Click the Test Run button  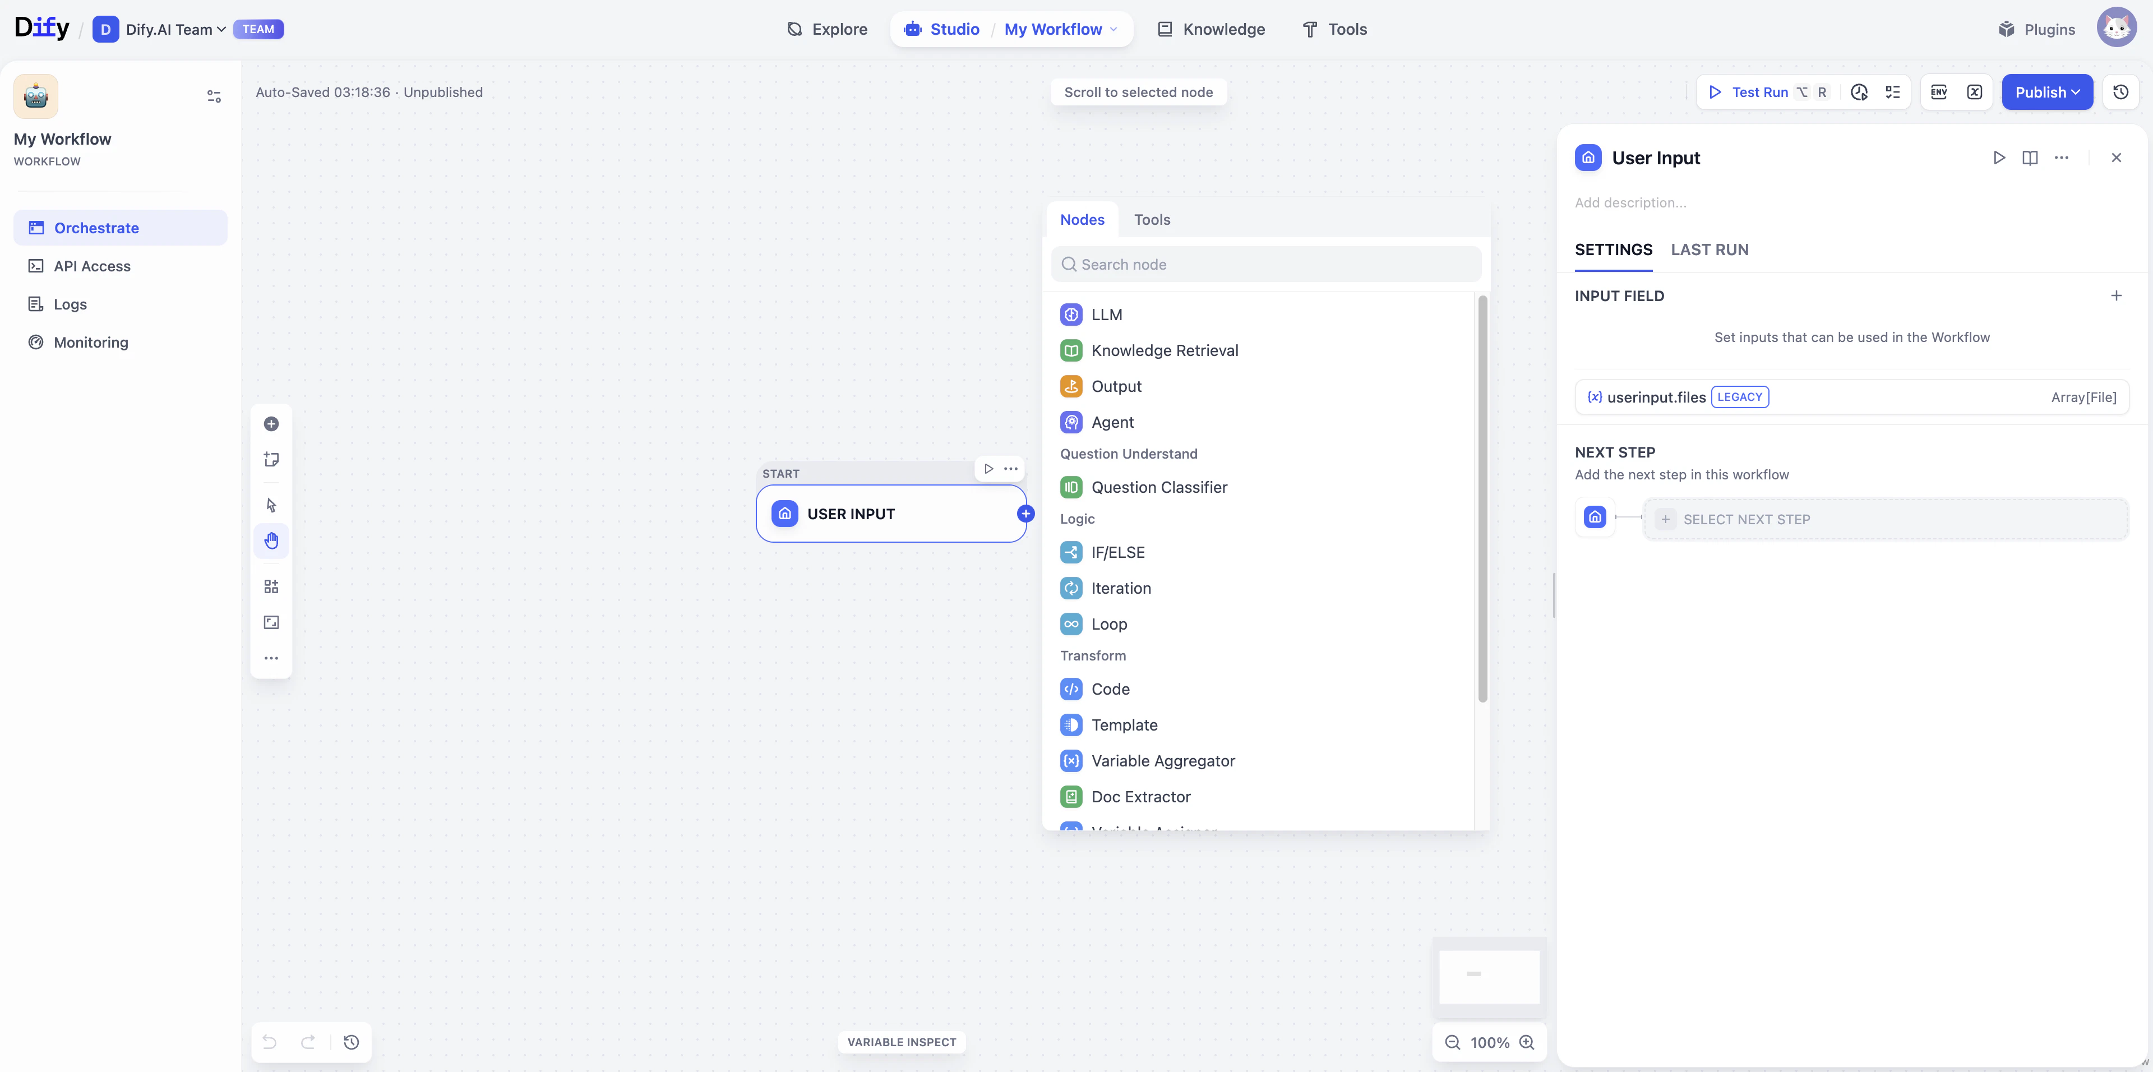(x=1758, y=92)
